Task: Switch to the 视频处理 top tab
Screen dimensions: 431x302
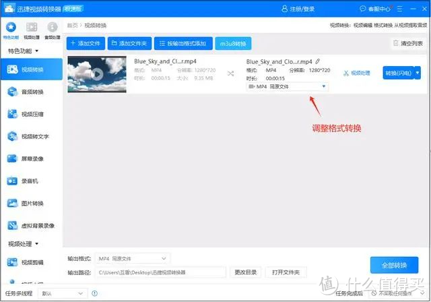Action: [32, 30]
